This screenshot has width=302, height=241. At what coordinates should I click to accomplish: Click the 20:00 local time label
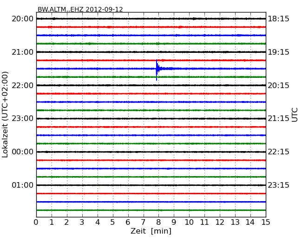point(23,19)
